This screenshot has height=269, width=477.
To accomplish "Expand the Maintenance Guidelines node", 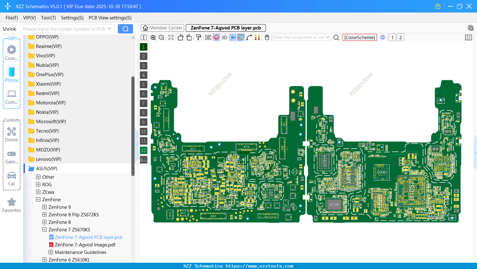I will click(x=51, y=252).
